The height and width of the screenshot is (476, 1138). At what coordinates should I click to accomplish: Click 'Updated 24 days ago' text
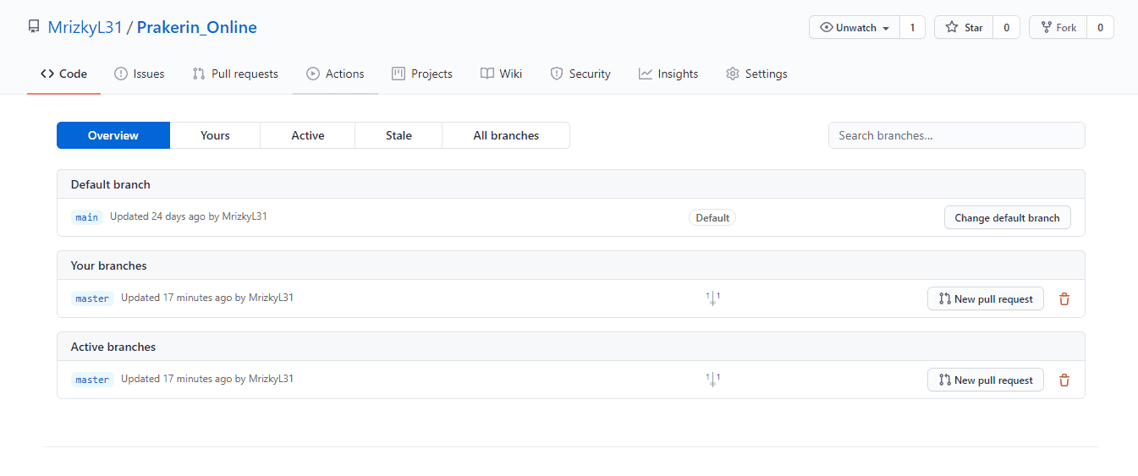[x=157, y=216]
